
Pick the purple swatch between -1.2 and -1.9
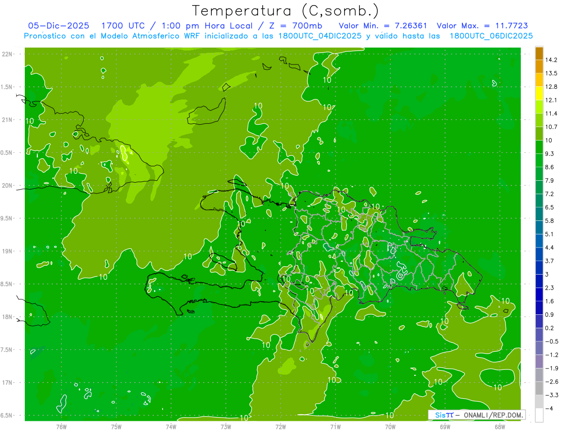[539, 362]
